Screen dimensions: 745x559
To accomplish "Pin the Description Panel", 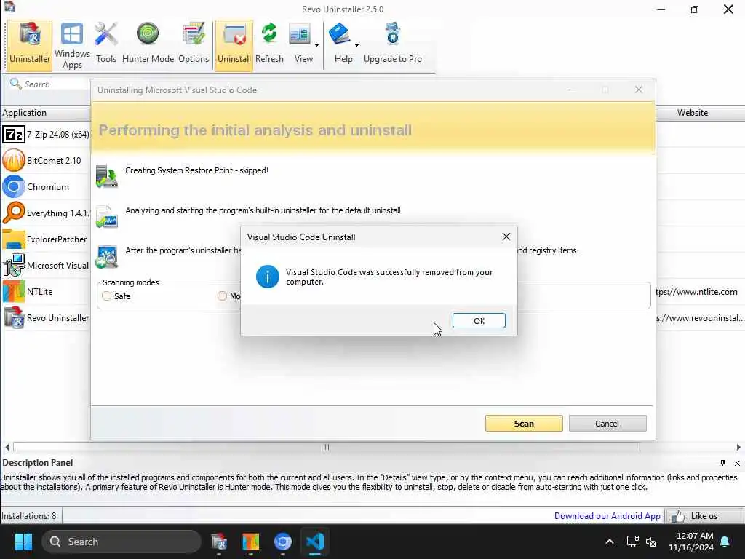I will [x=722, y=463].
